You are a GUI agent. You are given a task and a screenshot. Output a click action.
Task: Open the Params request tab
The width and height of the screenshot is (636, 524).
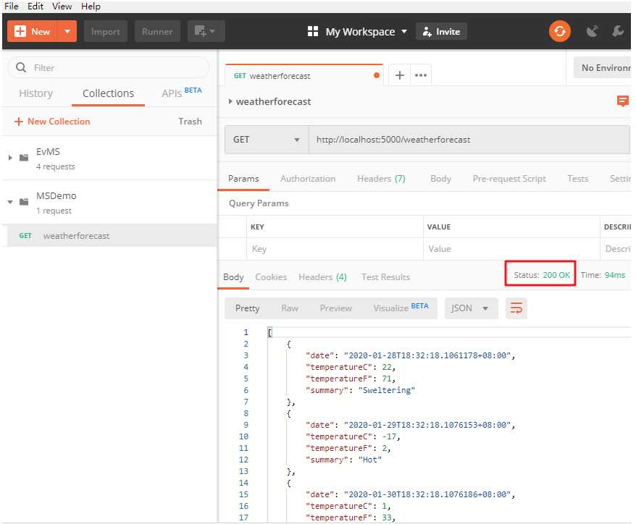coord(243,179)
